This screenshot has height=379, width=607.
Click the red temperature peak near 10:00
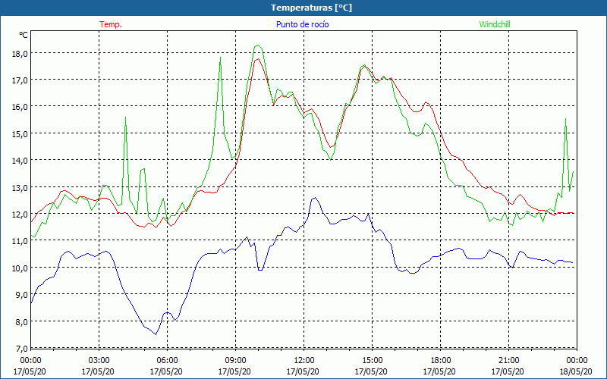click(x=257, y=59)
